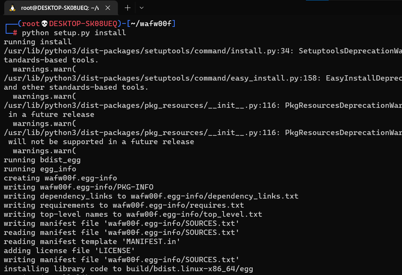
Task: Expand the new tab profile dropdown chevron
Action: (x=142, y=8)
